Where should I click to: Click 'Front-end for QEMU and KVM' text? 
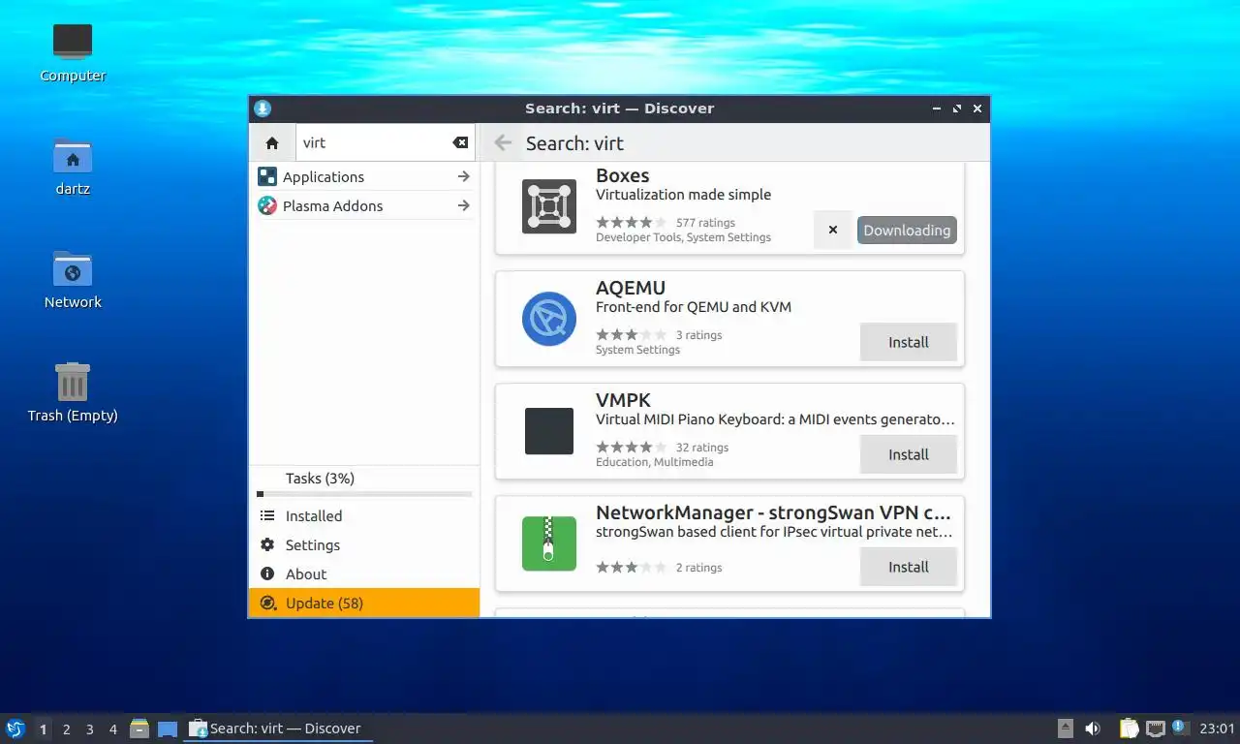point(694,307)
